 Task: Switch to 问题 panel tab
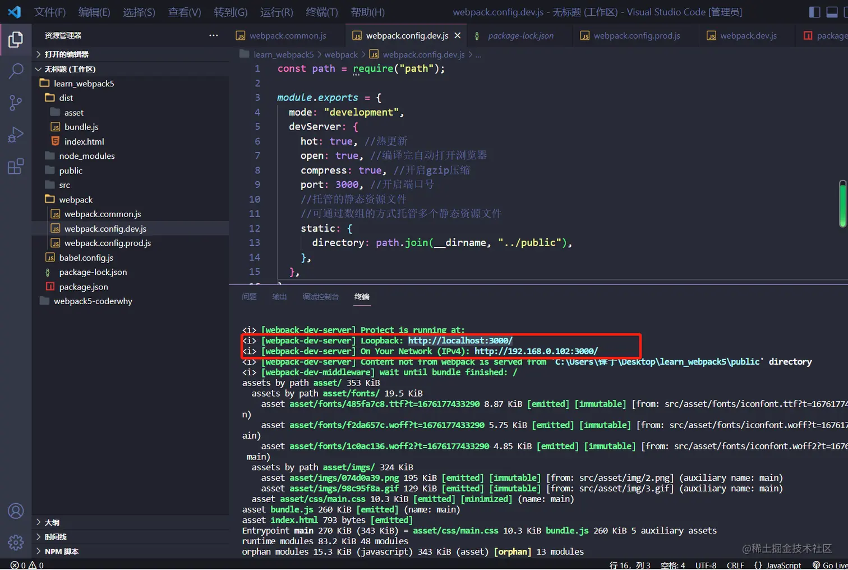pos(249,297)
